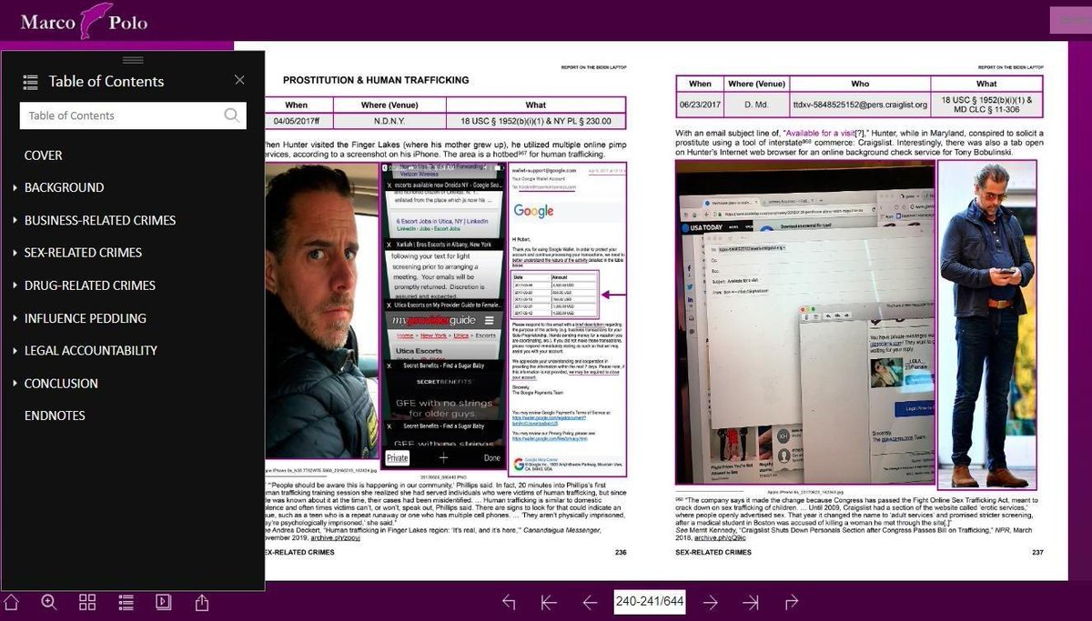The width and height of the screenshot is (1092, 621).
Task: Click the list icon beside Table of Contents title
Action: 30,81
